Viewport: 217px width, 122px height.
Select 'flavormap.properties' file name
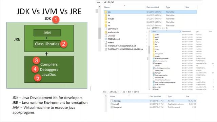[x=161, y=75]
